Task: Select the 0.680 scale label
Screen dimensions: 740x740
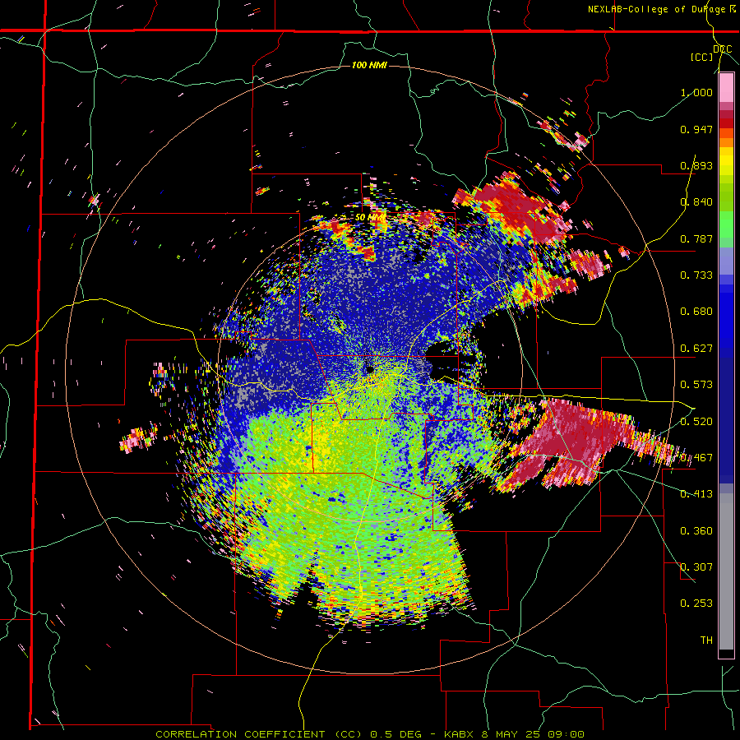Action: pyautogui.click(x=696, y=312)
